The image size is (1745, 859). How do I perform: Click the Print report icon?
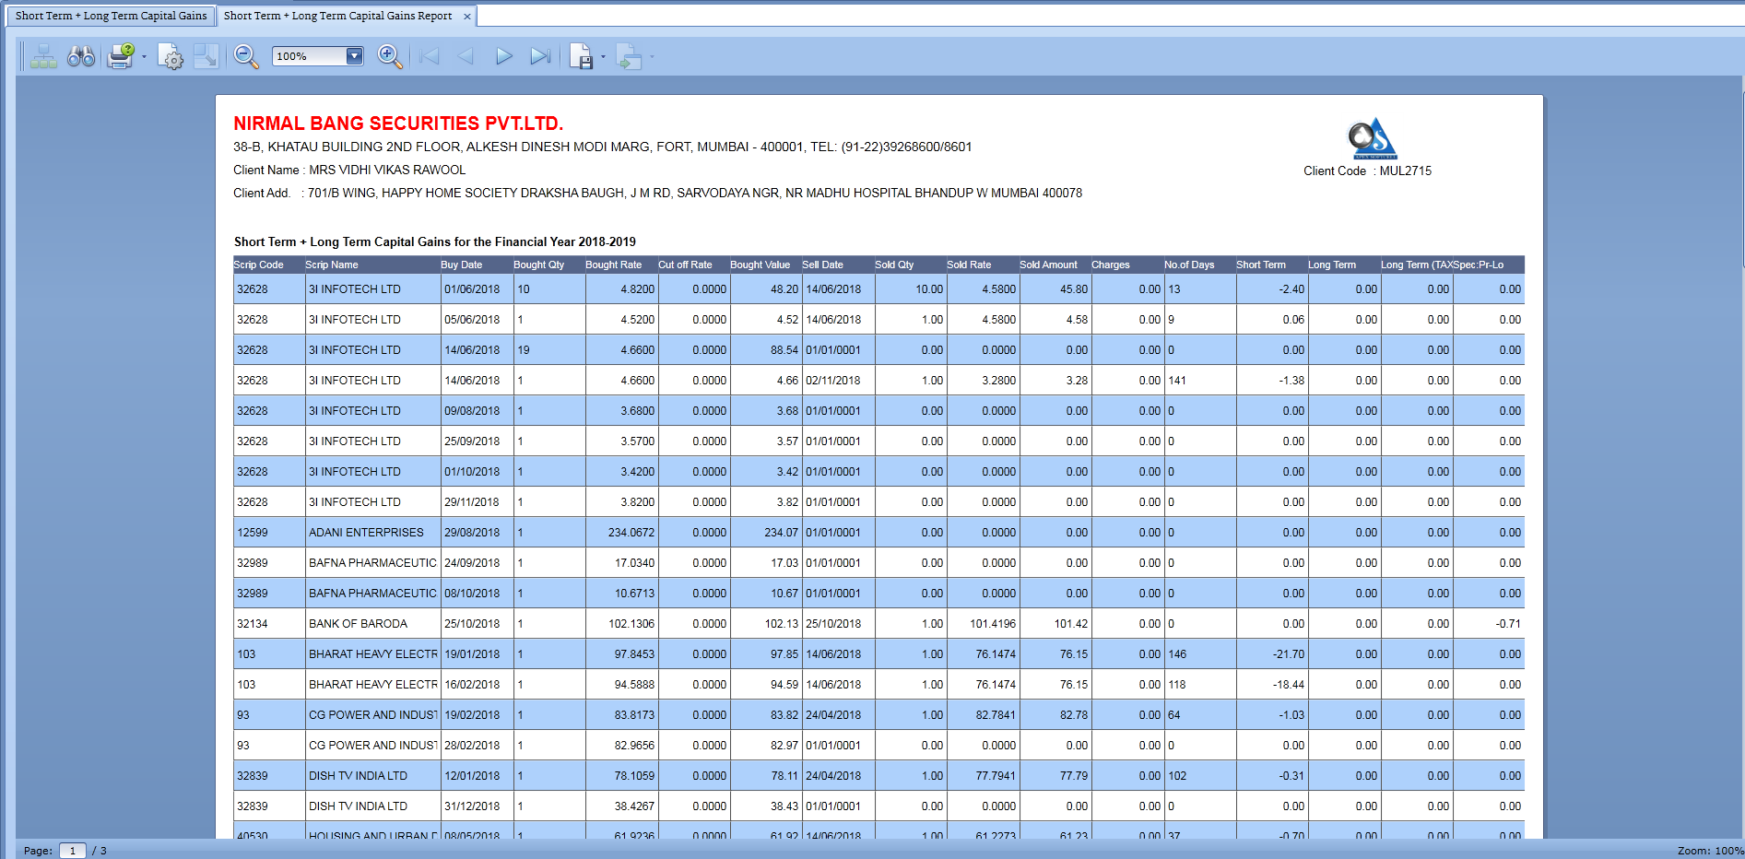pyautogui.click(x=120, y=57)
